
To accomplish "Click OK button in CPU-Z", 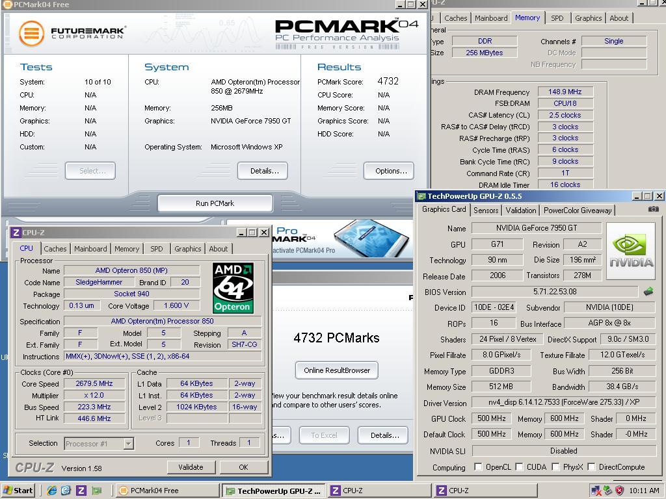I will pos(243,467).
